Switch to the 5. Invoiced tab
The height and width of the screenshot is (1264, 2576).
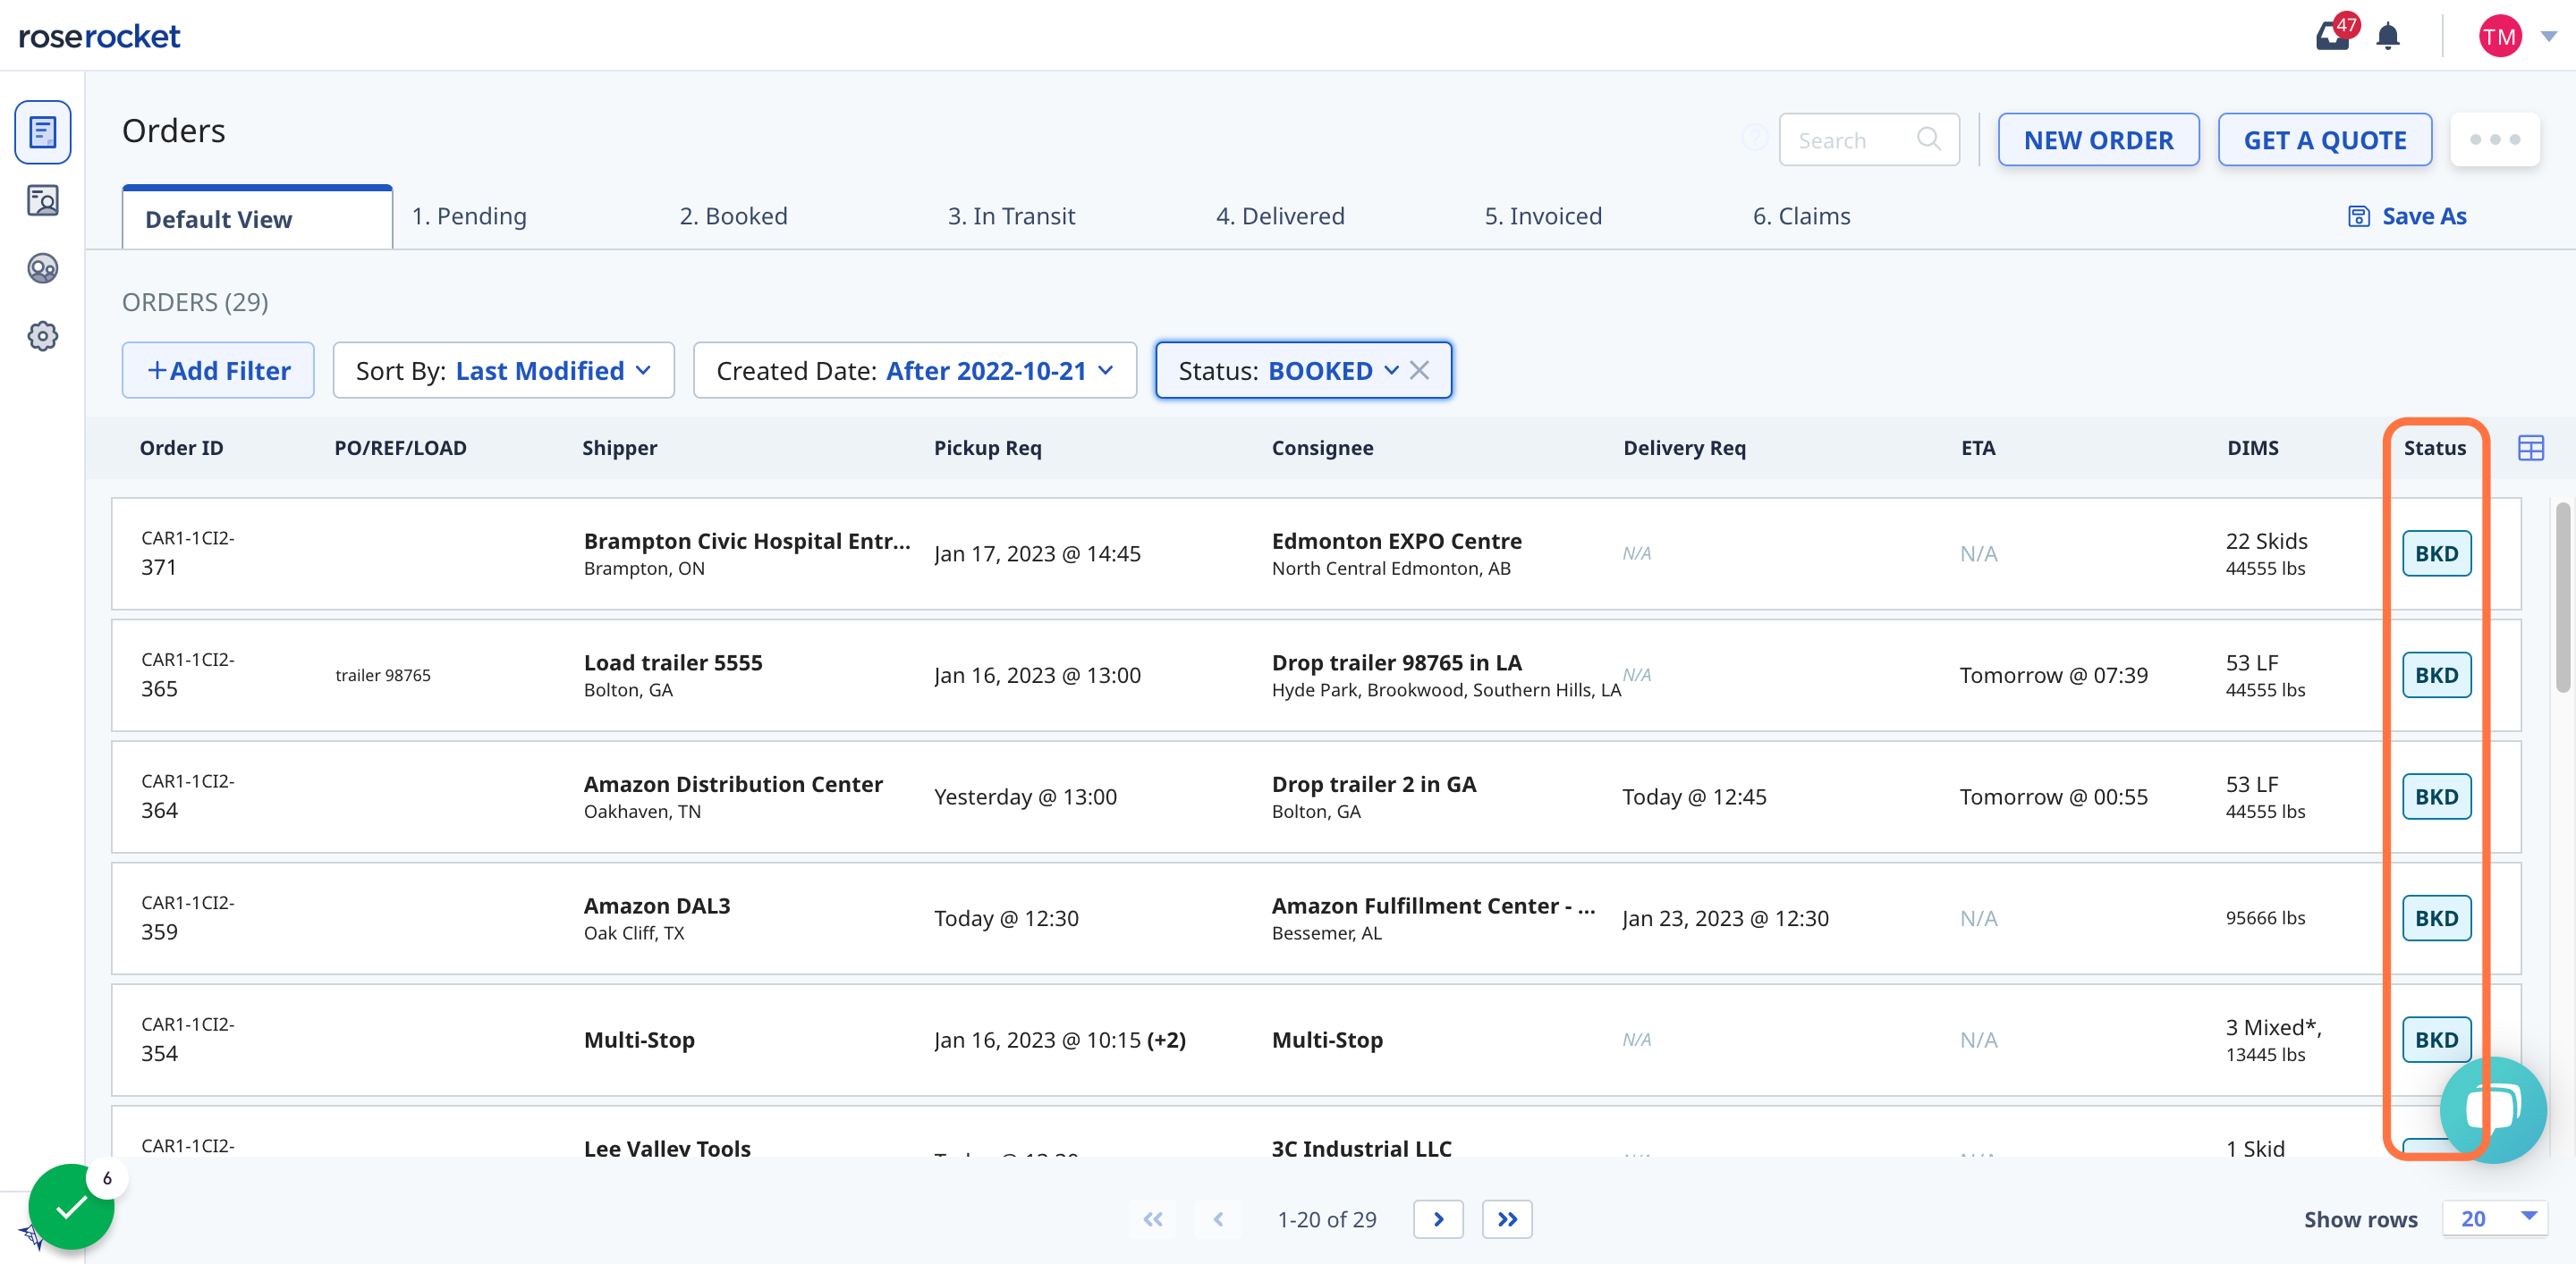[x=1543, y=215]
